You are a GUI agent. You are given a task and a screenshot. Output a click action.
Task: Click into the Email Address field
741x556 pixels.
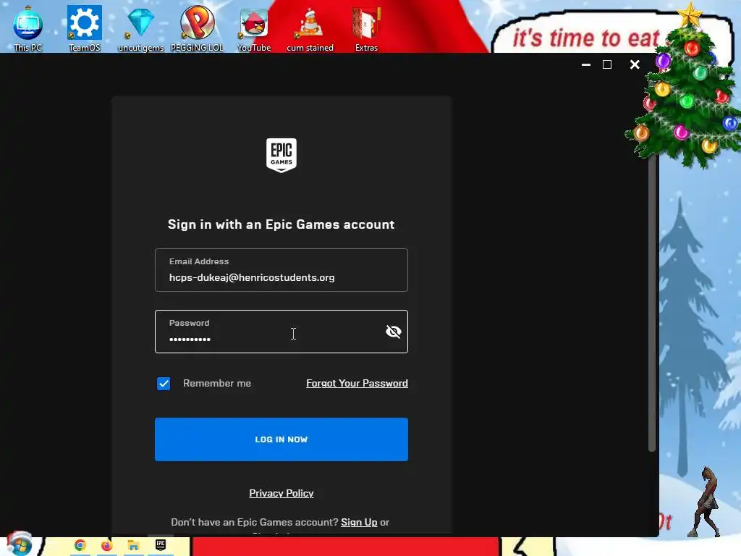pyautogui.click(x=281, y=270)
